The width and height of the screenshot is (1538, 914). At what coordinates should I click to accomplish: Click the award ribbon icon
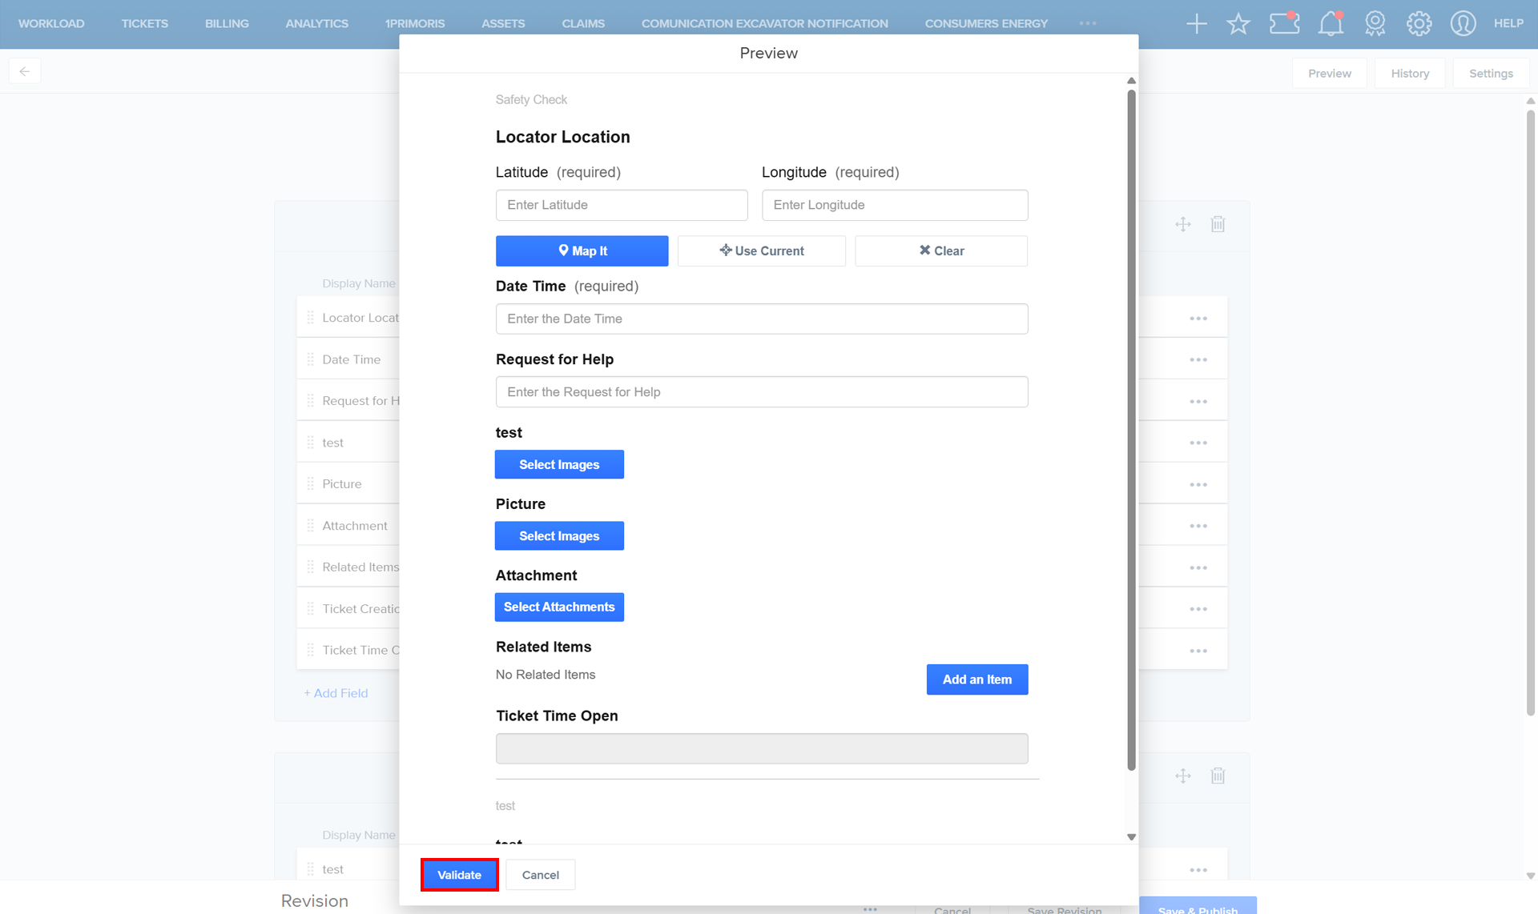tap(1375, 24)
